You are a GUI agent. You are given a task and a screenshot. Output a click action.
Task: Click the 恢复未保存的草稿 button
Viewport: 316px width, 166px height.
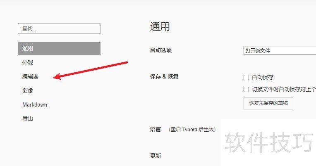coord(268,103)
